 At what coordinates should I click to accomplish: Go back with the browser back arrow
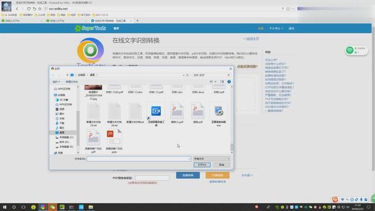[x=17, y=9]
